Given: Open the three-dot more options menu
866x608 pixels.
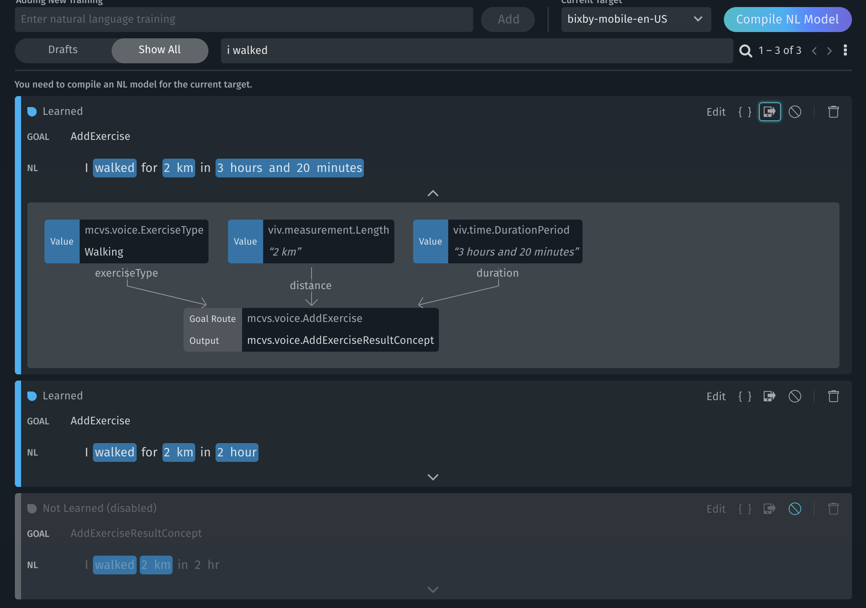Looking at the screenshot, I should point(845,50).
